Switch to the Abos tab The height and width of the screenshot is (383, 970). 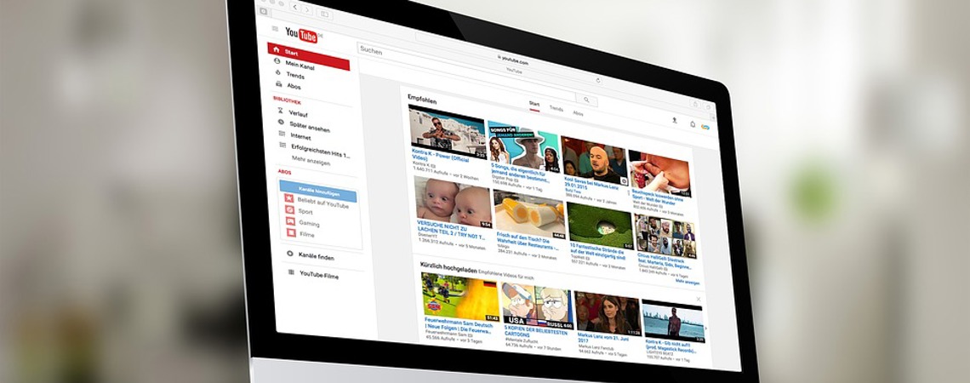pyautogui.click(x=578, y=112)
